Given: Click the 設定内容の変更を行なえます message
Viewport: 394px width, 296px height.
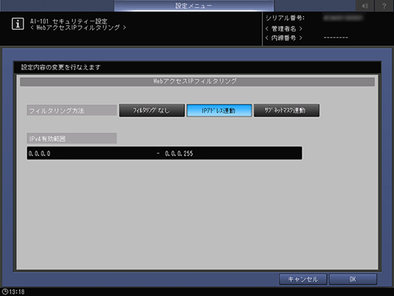Looking at the screenshot, I should (x=61, y=67).
